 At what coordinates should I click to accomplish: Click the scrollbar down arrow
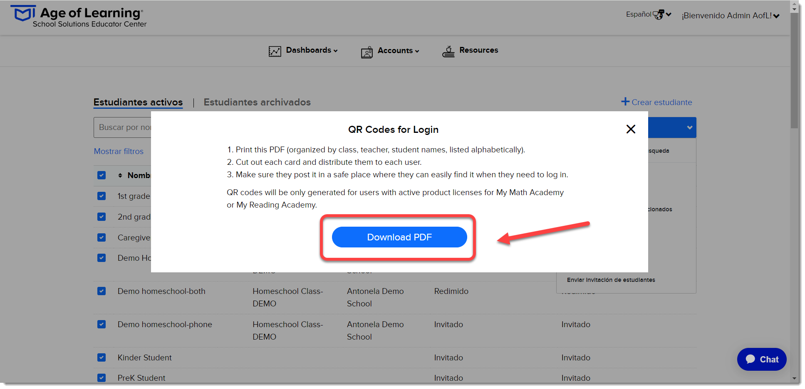pos(794,379)
